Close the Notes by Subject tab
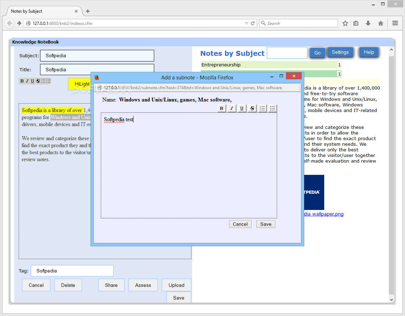 76,11
